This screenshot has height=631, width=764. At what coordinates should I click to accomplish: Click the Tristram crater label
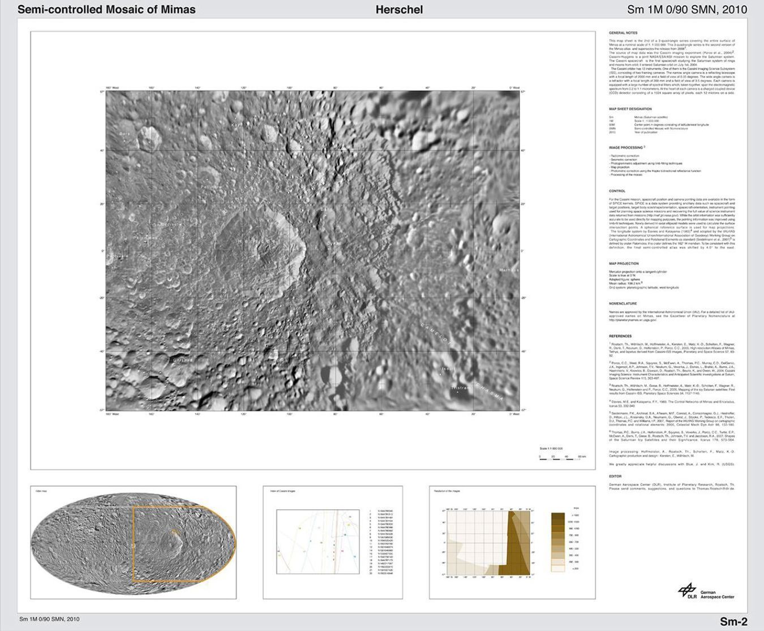461,388
